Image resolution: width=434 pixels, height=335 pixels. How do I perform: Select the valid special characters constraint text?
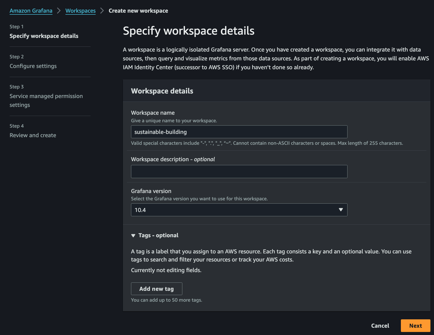point(267,143)
